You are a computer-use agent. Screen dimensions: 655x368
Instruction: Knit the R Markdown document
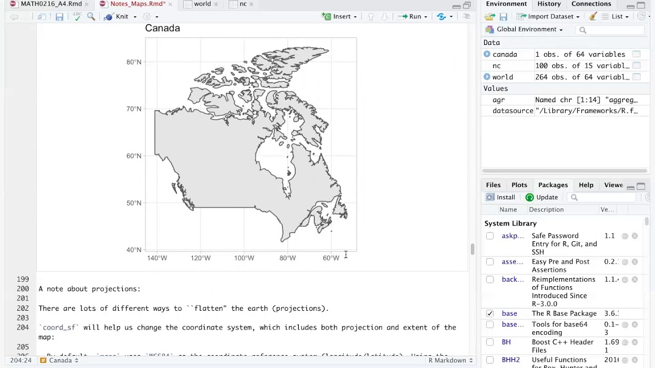coord(116,17)
